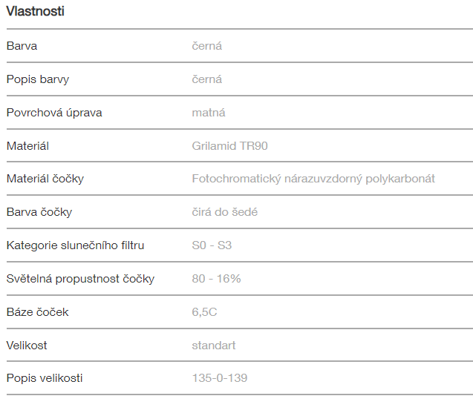The width and height of the screenshot is (473, 416).
Task: Click the 135-0-139 size description value
Action: 220,378
